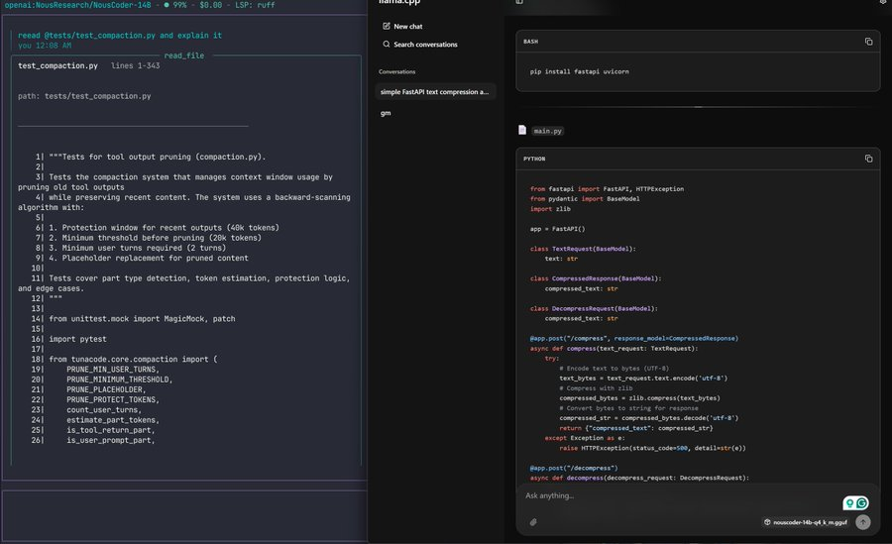
Task: Click the terminal input box at bottom
Action: tap(184, 515)
